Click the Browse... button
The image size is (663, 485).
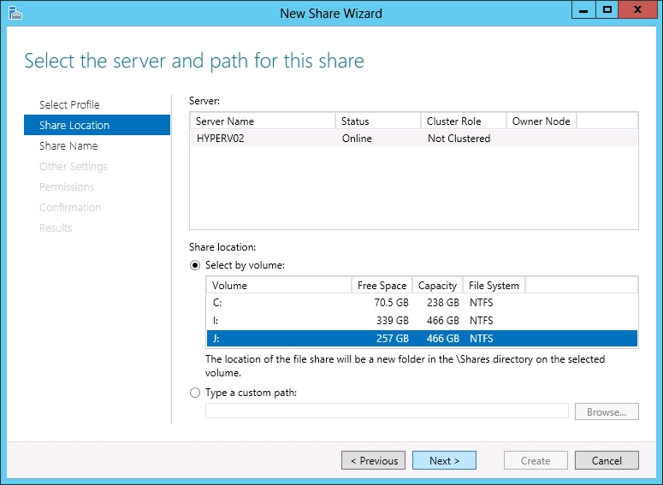point(607,411)
